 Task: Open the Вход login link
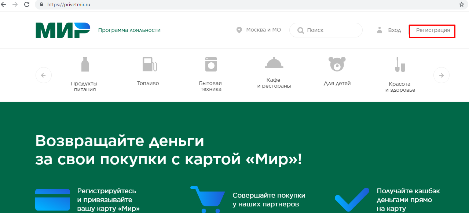[395, 30]
